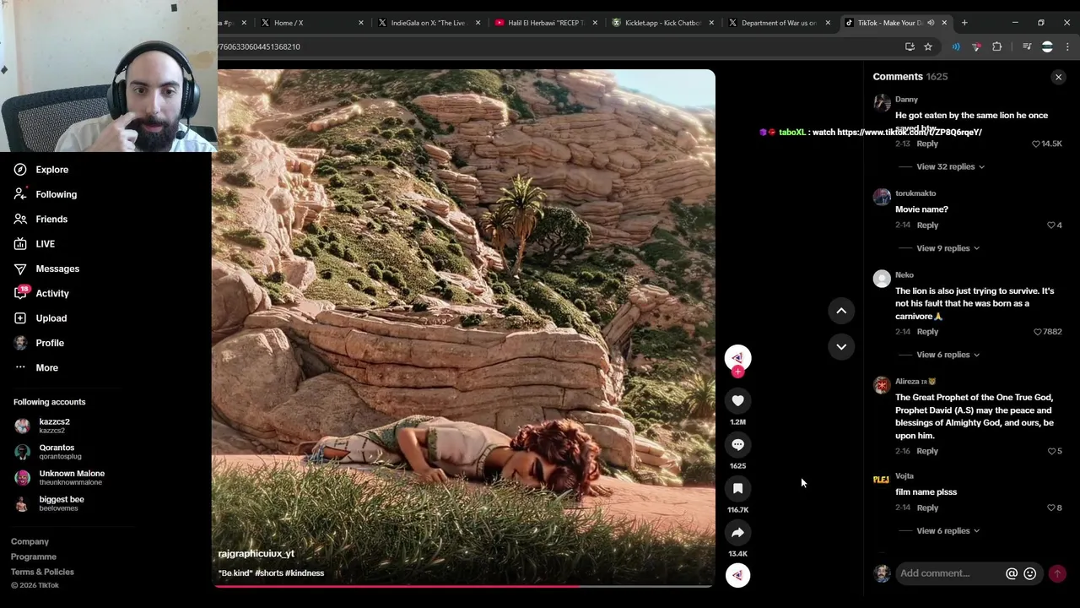Reply to Neko's lion comment
Image resolution: width=1080 pixels, height=608 pixels.
tap(927, 332)
